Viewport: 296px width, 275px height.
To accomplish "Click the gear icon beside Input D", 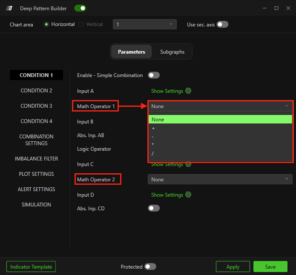I will pos(188,195).
